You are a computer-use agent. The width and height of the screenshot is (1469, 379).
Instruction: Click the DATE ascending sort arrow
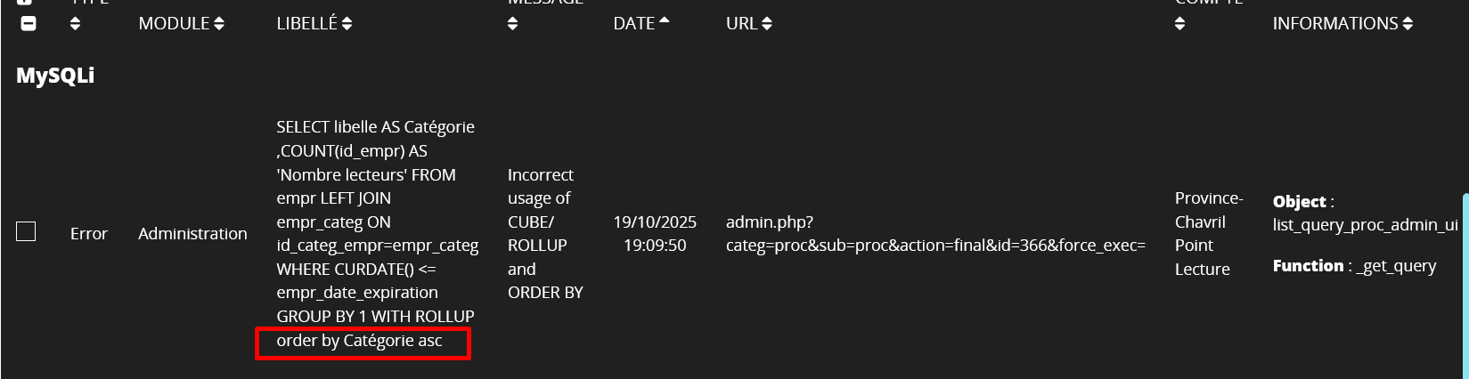664,21
